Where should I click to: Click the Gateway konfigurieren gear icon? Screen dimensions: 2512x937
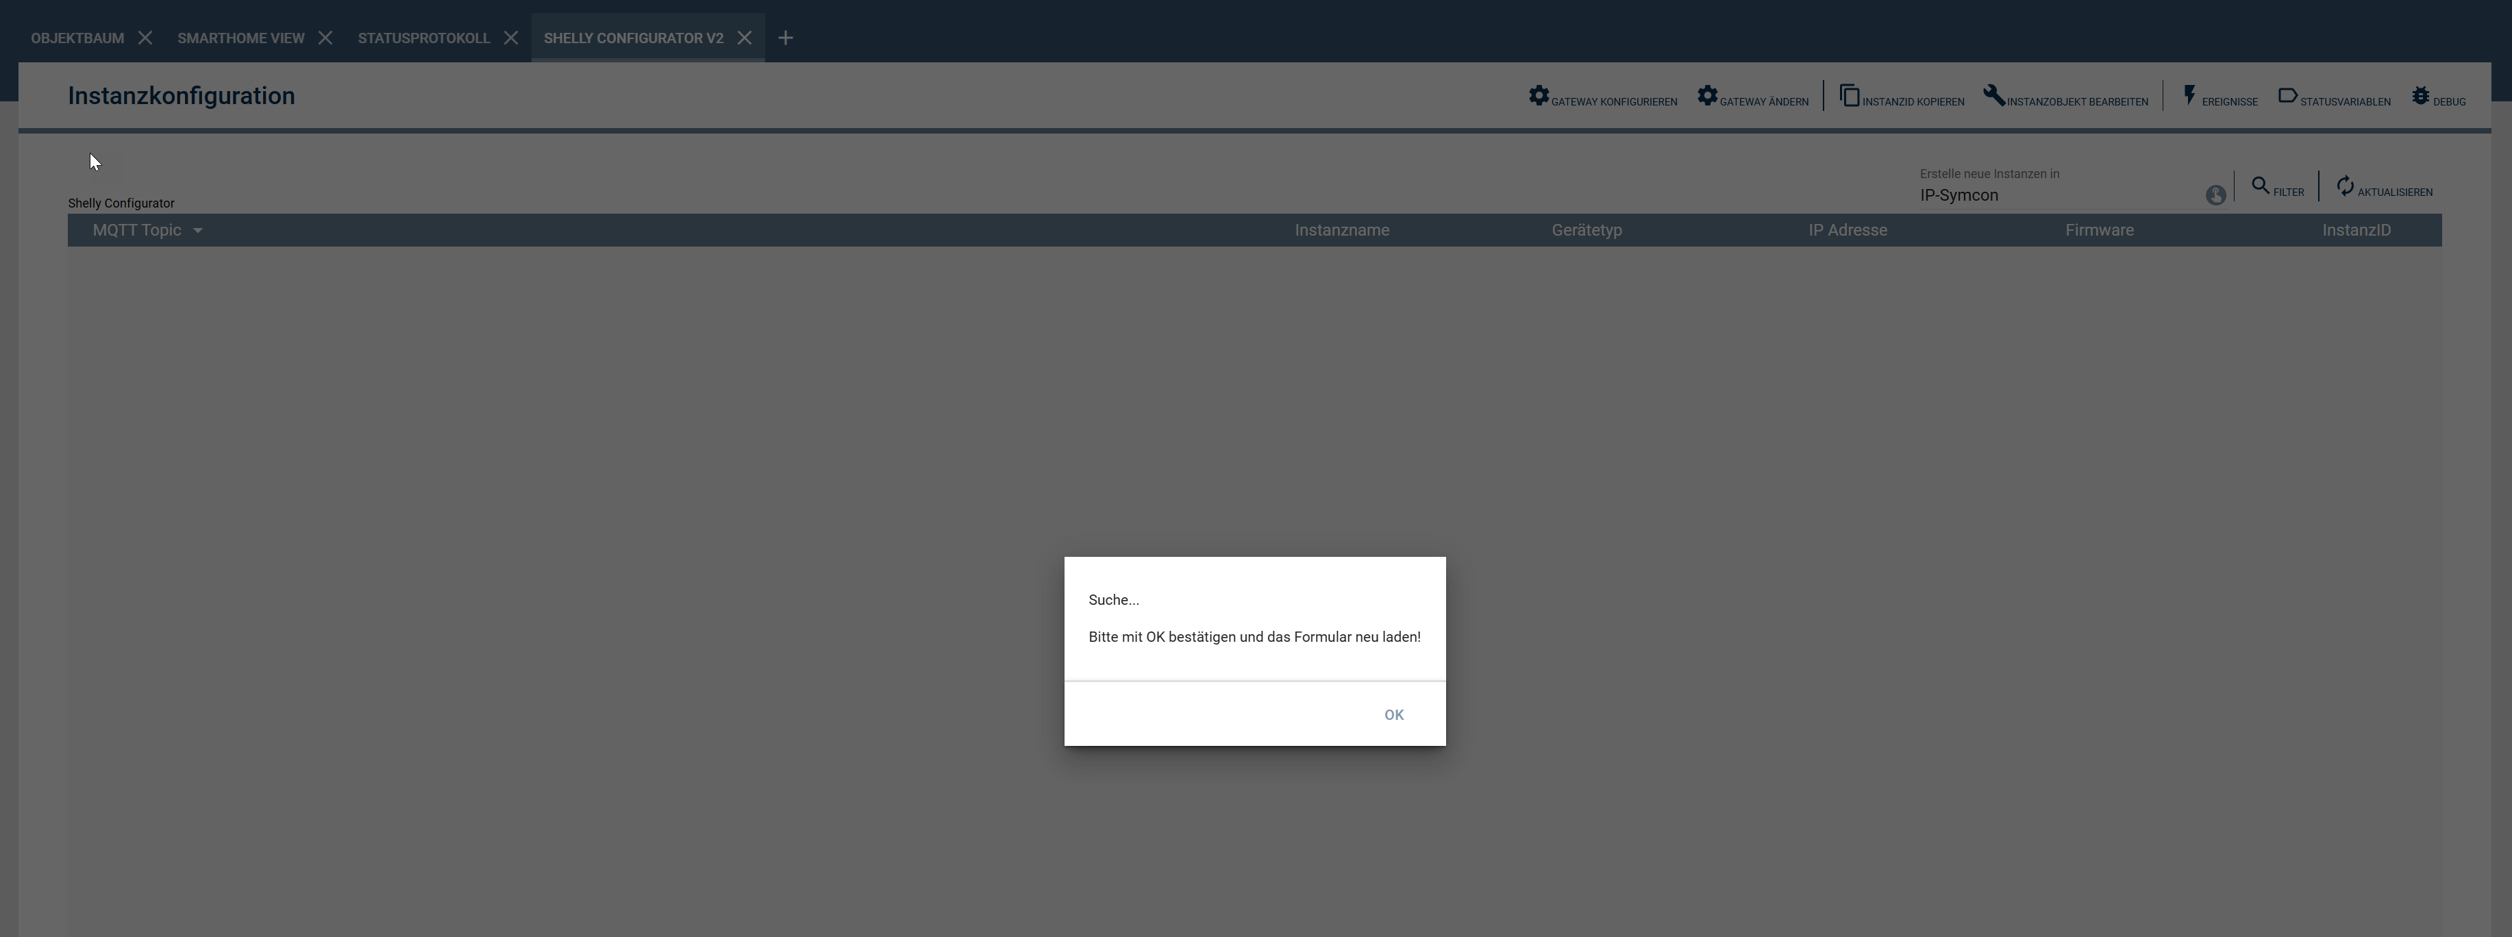(x=1538, y=96)
